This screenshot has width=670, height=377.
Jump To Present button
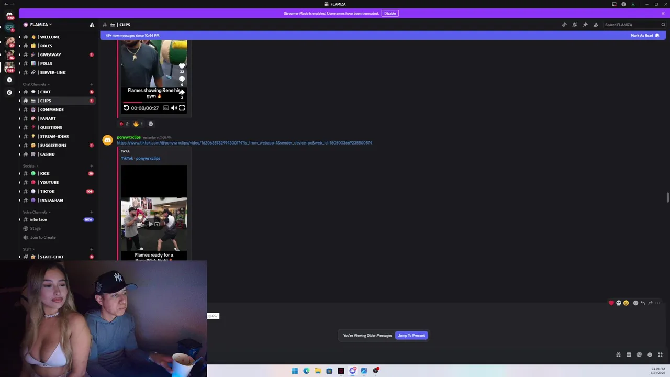tap(411, 336)
